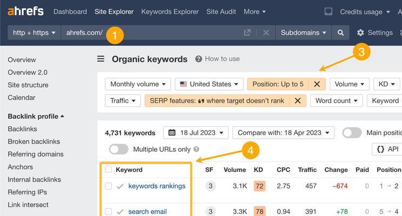Check the select-all Keyword header checkbox
Viewport: 402px width, 216px height.
(x=109, y=170)
